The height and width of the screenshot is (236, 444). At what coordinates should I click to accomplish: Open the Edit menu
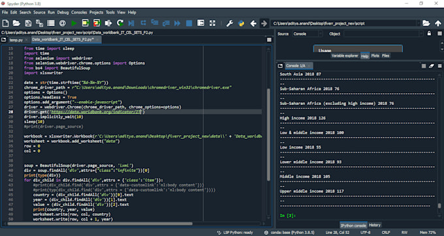point(14,12)
